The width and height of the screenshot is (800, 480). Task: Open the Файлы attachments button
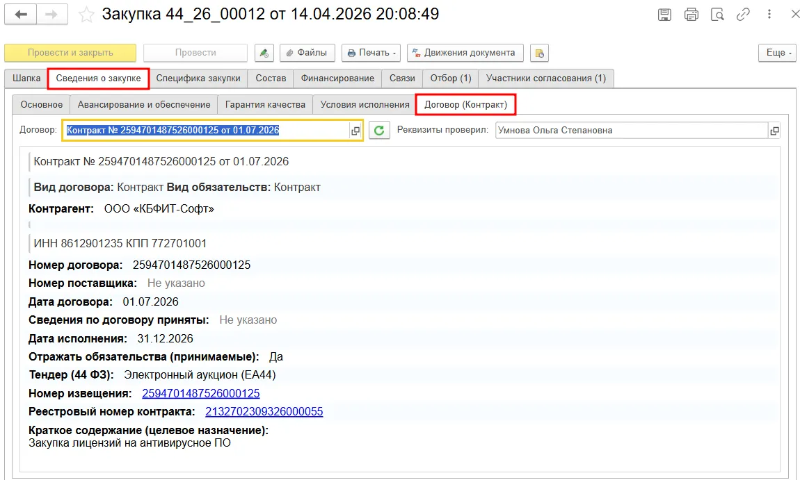coord(307,53)
